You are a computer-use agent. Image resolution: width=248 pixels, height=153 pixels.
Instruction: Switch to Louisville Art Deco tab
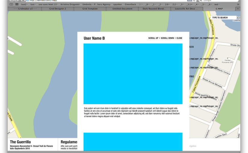coord(187,9)
